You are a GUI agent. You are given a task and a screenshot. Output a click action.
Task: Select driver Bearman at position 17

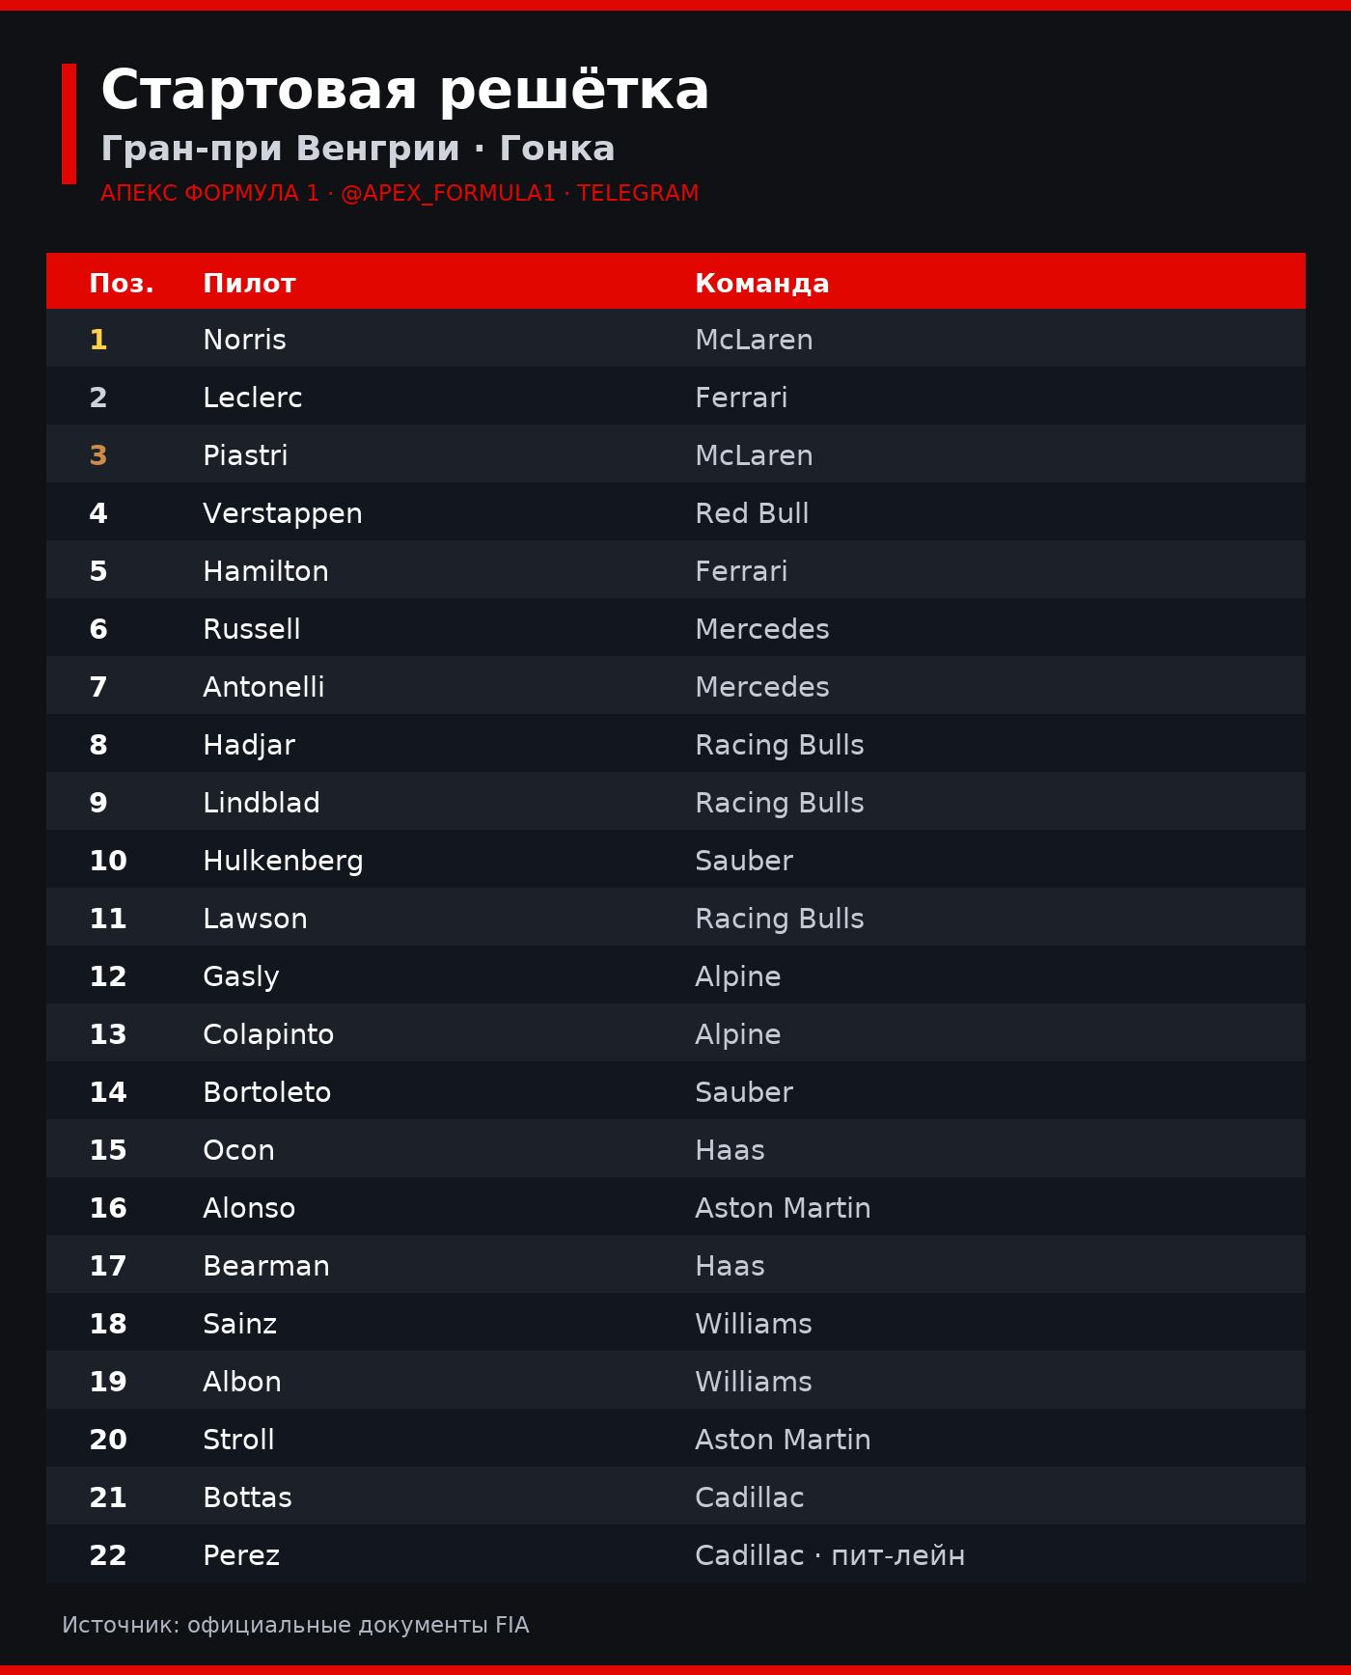[266, 1266]
